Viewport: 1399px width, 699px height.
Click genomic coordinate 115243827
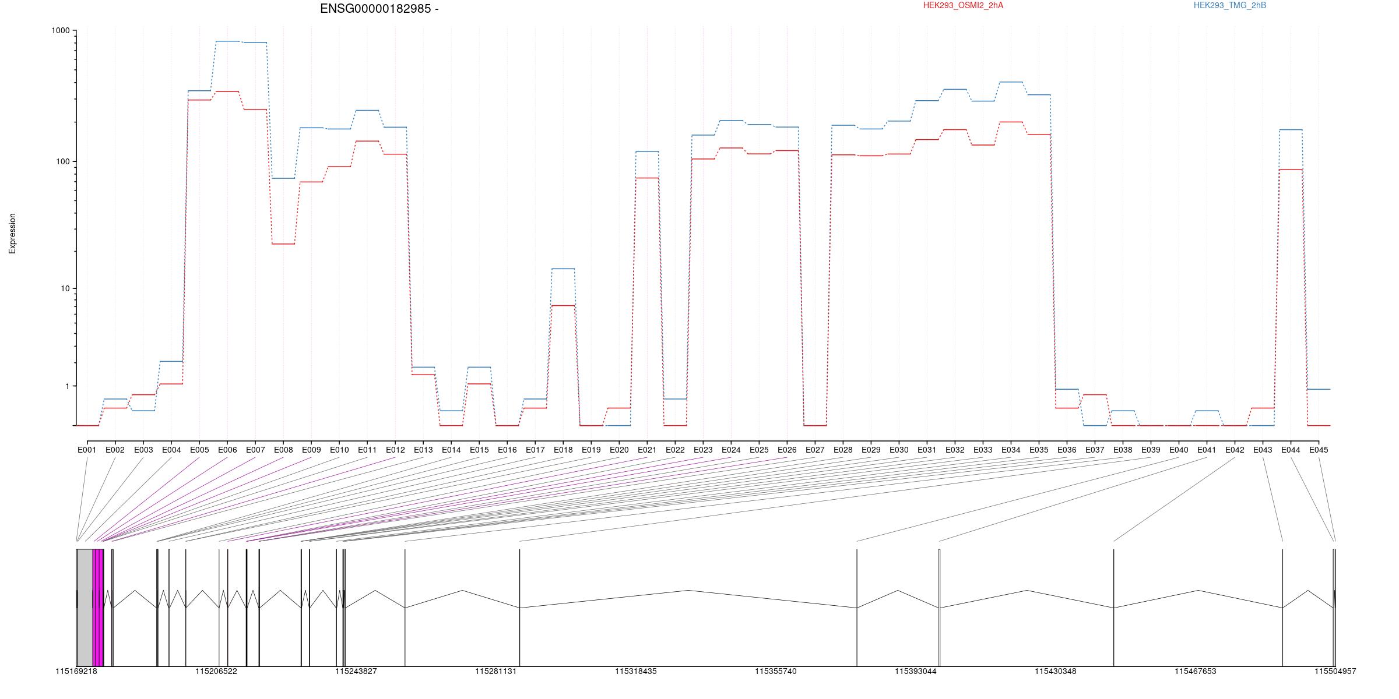356,672
